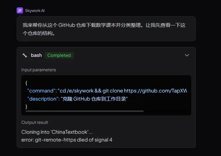The image size is (221, 156).
Task: Click the Chinese assistant message bubble
Action: pyautogui.click(x=106, y=29)
